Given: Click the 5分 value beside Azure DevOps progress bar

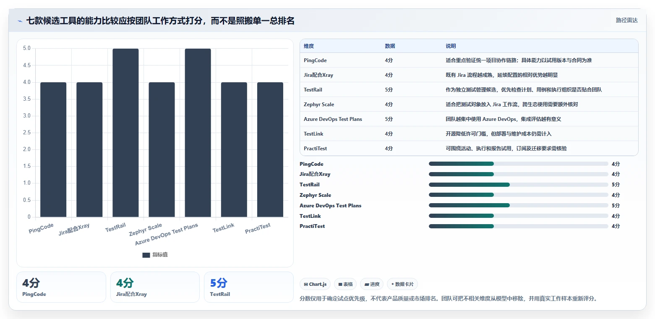Looking at the screenshot, I should point(616,206).
